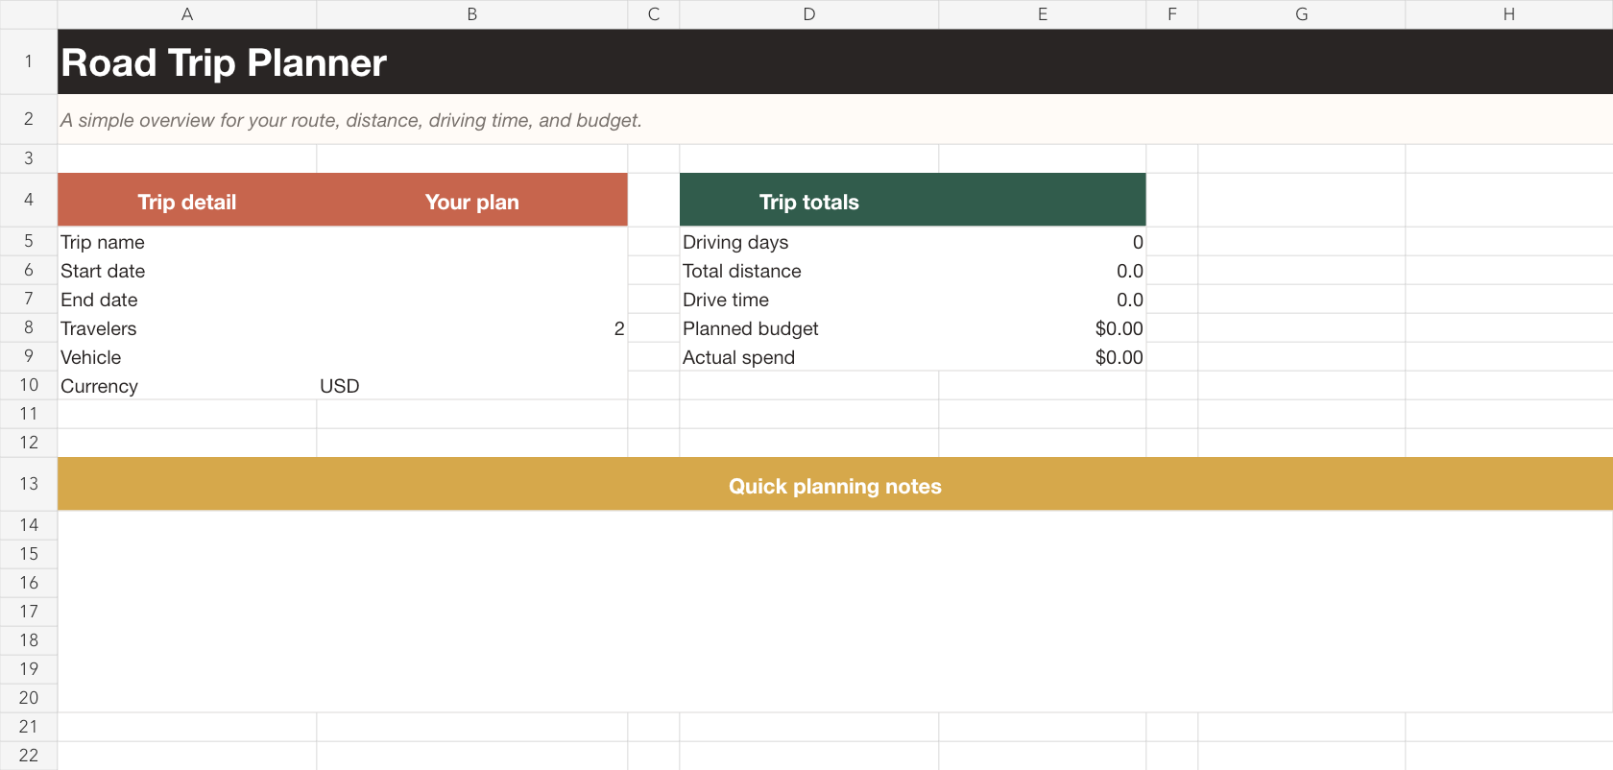Click the select-all corner box of the sheet
The height and width of the screenshot is (770, 1613).
coord(29,14)
